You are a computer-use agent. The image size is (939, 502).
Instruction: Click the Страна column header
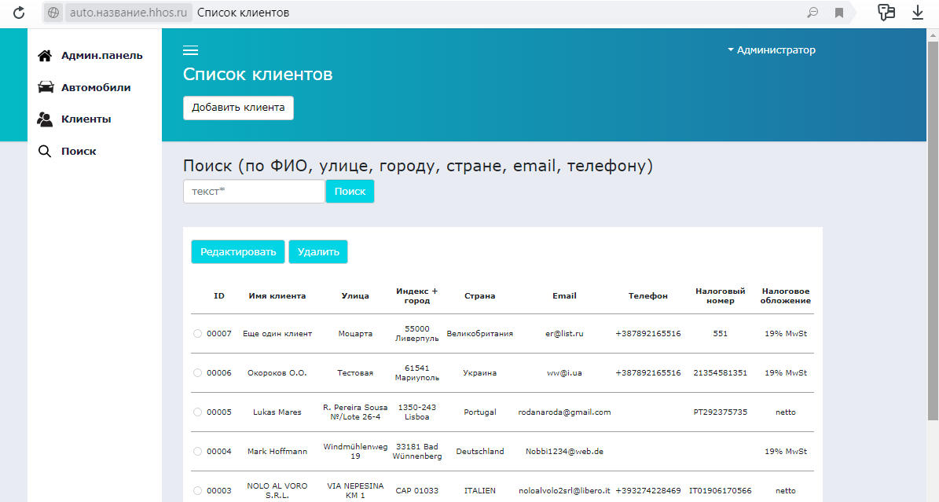479,296
